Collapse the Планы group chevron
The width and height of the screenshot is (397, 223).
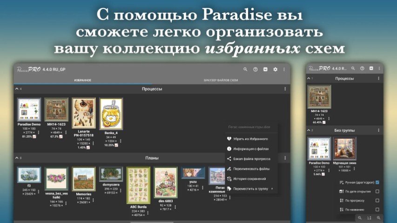pos(17,158)
